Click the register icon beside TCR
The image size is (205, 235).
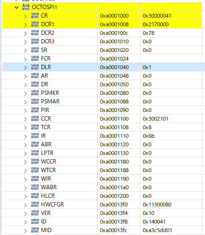35,127
